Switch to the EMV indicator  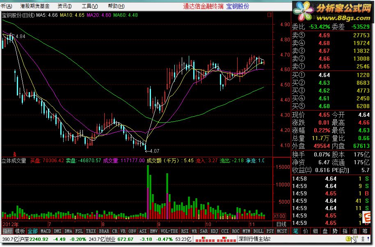(x=153, y=231)
